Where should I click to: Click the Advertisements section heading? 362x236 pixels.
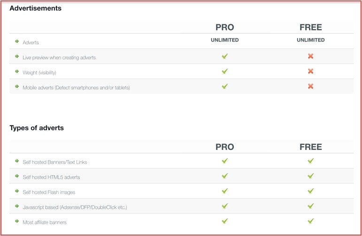(x=35, y=8)
